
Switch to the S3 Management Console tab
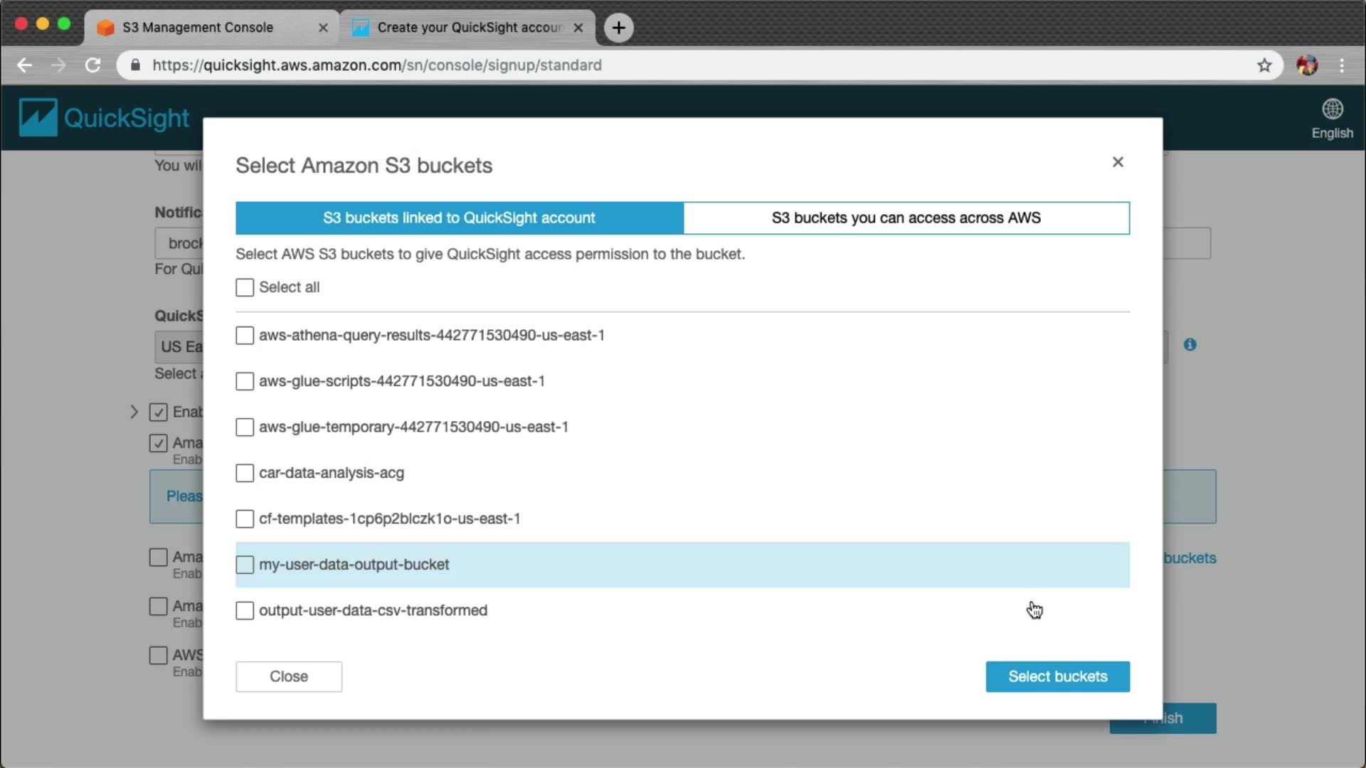[x=198, y=28]
